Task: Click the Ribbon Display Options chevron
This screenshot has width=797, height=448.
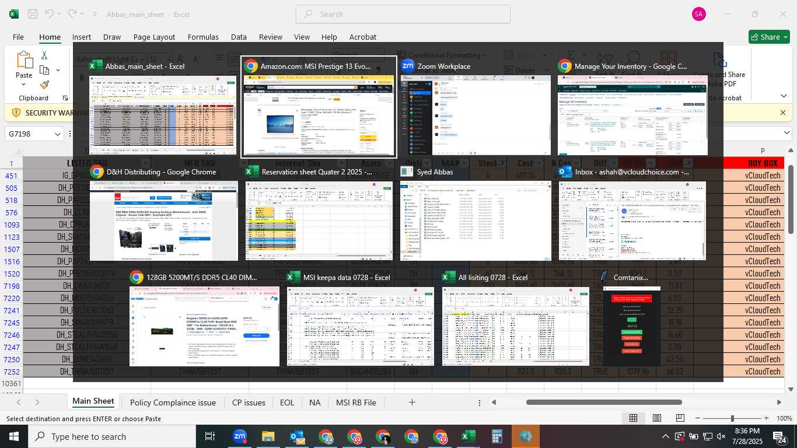Action: (x=784, y=96)
